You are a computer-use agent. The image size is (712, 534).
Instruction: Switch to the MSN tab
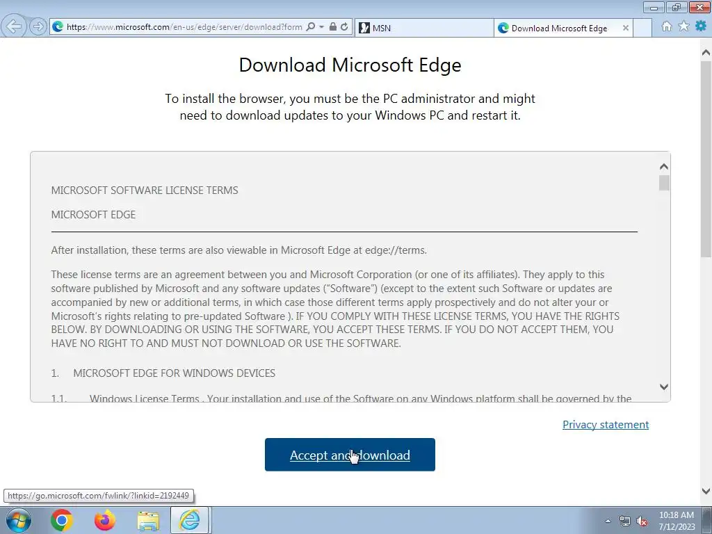[424, 28]
